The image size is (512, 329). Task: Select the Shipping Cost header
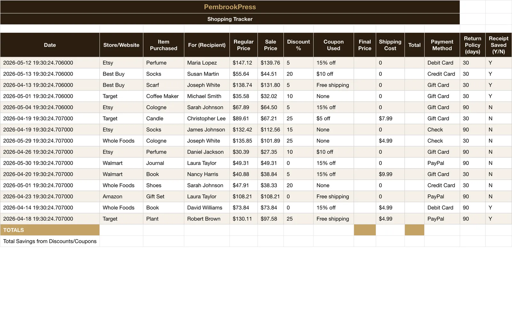coord(390,45)
